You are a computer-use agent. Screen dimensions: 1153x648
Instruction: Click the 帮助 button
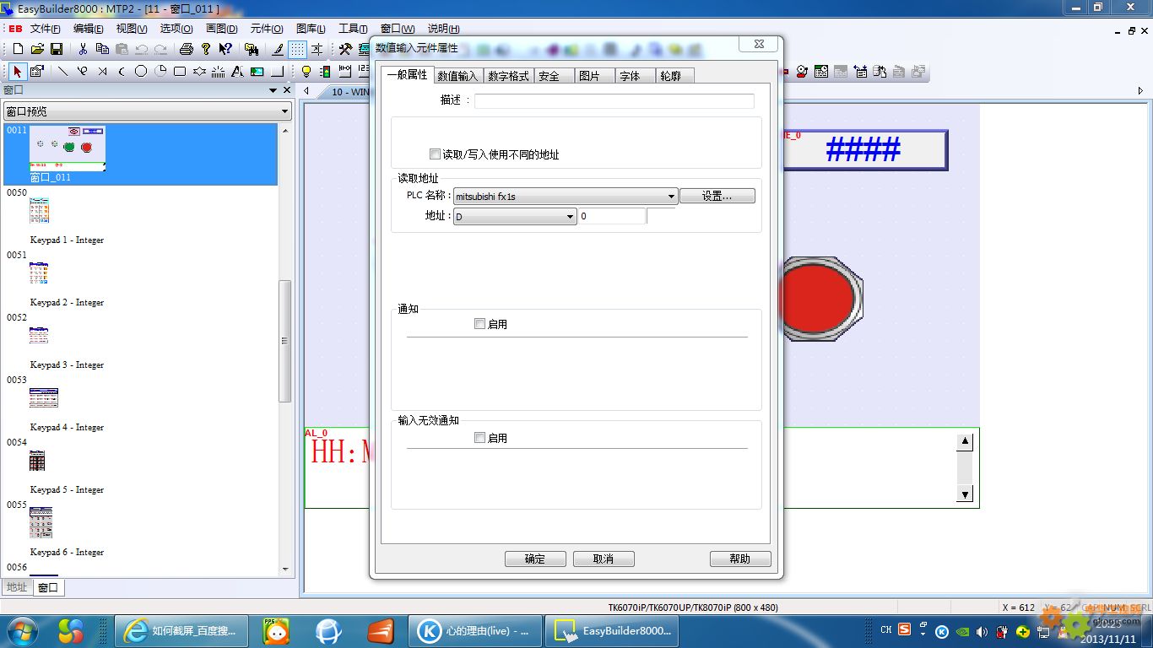click(740, 559)
